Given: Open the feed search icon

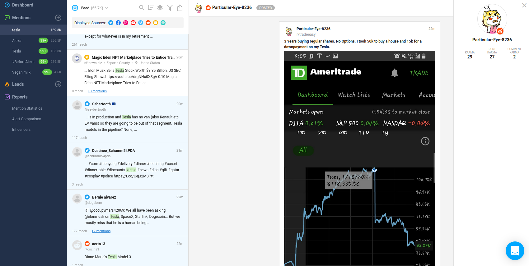Looking at the screenshot, I should coord(142,8).
